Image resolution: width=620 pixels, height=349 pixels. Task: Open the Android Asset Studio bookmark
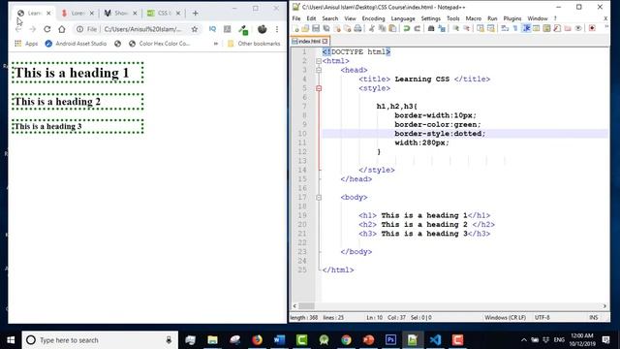point(76,44)
